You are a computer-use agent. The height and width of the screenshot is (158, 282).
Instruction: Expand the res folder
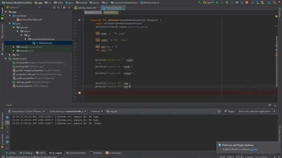10,54
